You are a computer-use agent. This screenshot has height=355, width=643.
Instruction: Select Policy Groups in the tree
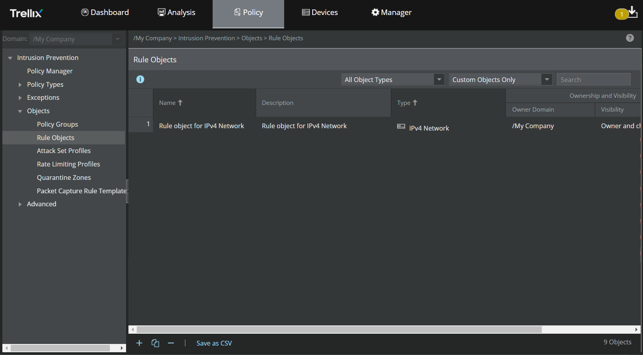[57, 124]
